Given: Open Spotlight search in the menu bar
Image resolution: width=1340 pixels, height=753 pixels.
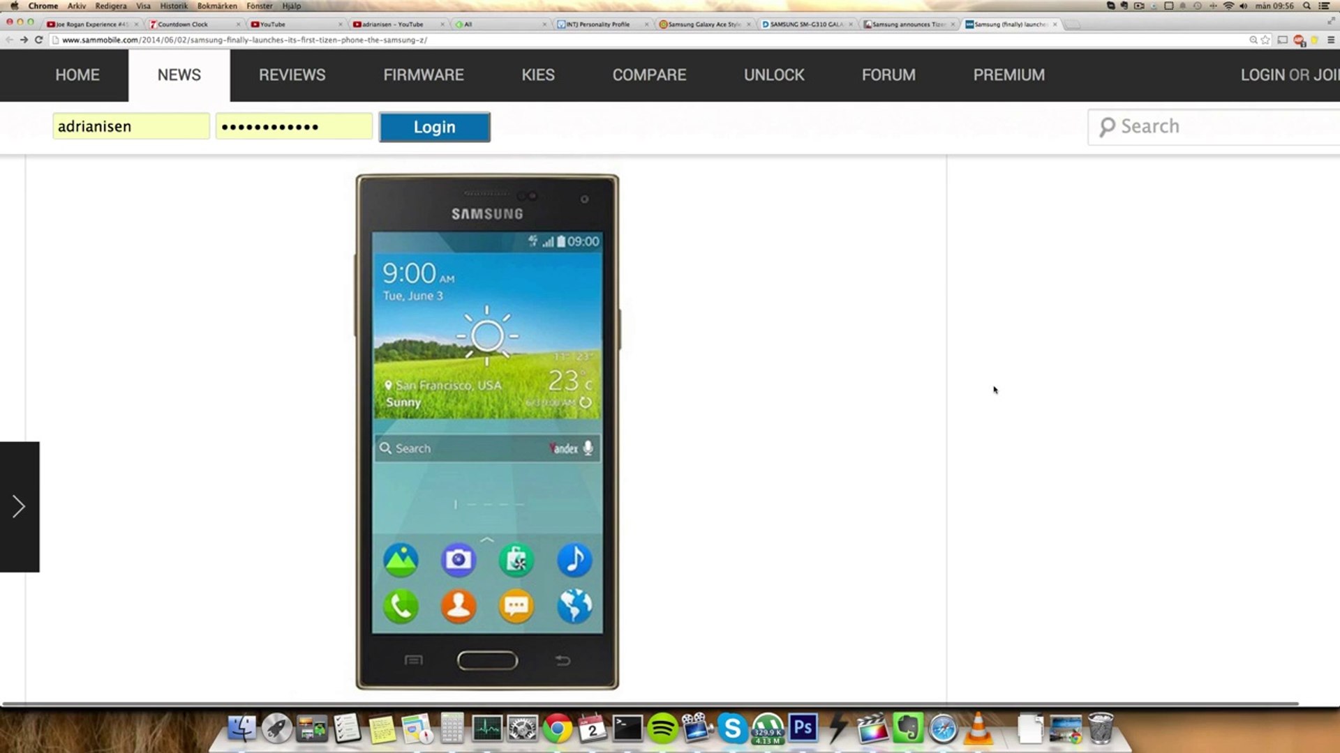Looking at the screenshot, I should (1306, 6).
